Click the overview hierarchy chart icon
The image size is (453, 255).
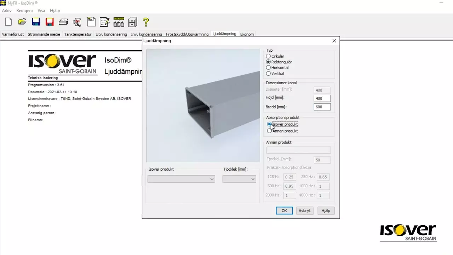[x=119, y=22]
